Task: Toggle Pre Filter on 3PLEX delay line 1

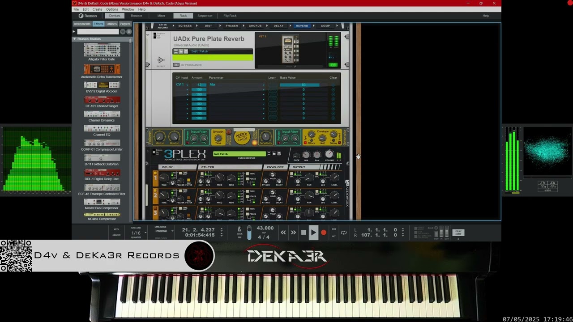Action: 188,180
